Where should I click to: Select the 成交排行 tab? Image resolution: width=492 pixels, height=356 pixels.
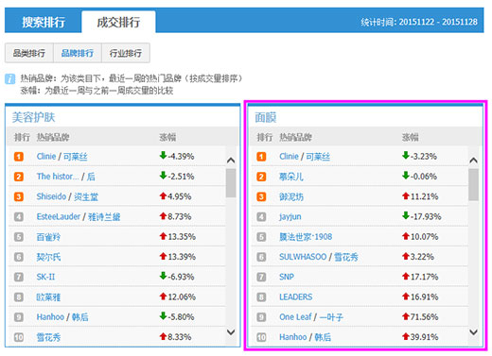(x=118, y=22)
